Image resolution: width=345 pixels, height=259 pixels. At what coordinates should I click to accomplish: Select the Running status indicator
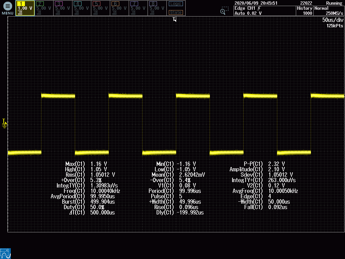coord(334,3)
